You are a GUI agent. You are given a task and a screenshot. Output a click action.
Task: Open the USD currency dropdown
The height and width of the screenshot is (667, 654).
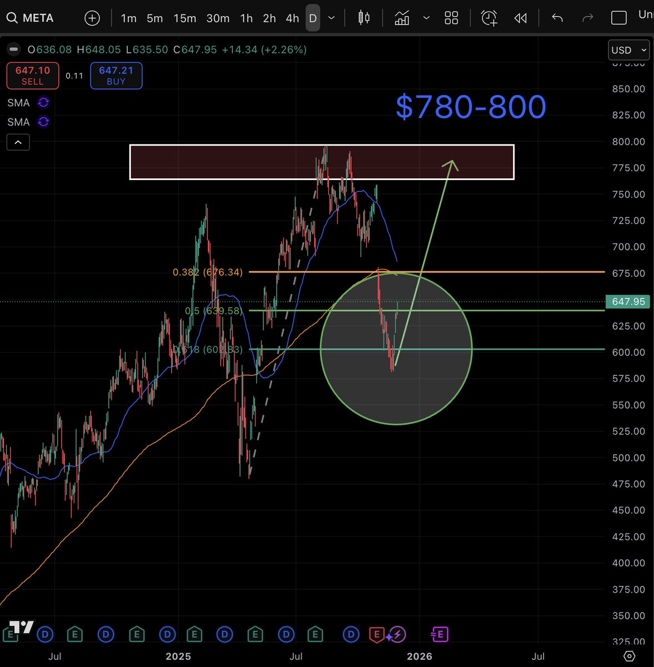pos(628,50)
